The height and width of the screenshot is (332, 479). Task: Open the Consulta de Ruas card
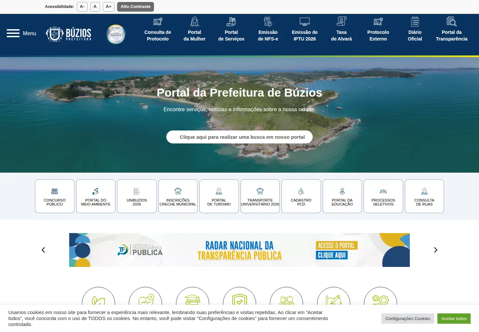pos(424,196)
